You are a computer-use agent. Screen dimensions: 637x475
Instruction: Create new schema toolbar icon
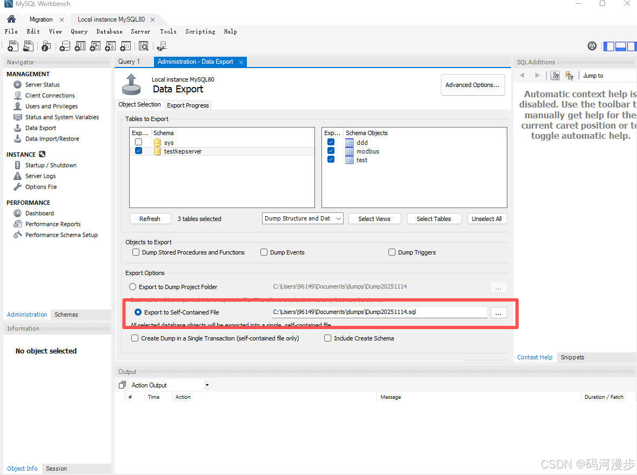point(65,46)
